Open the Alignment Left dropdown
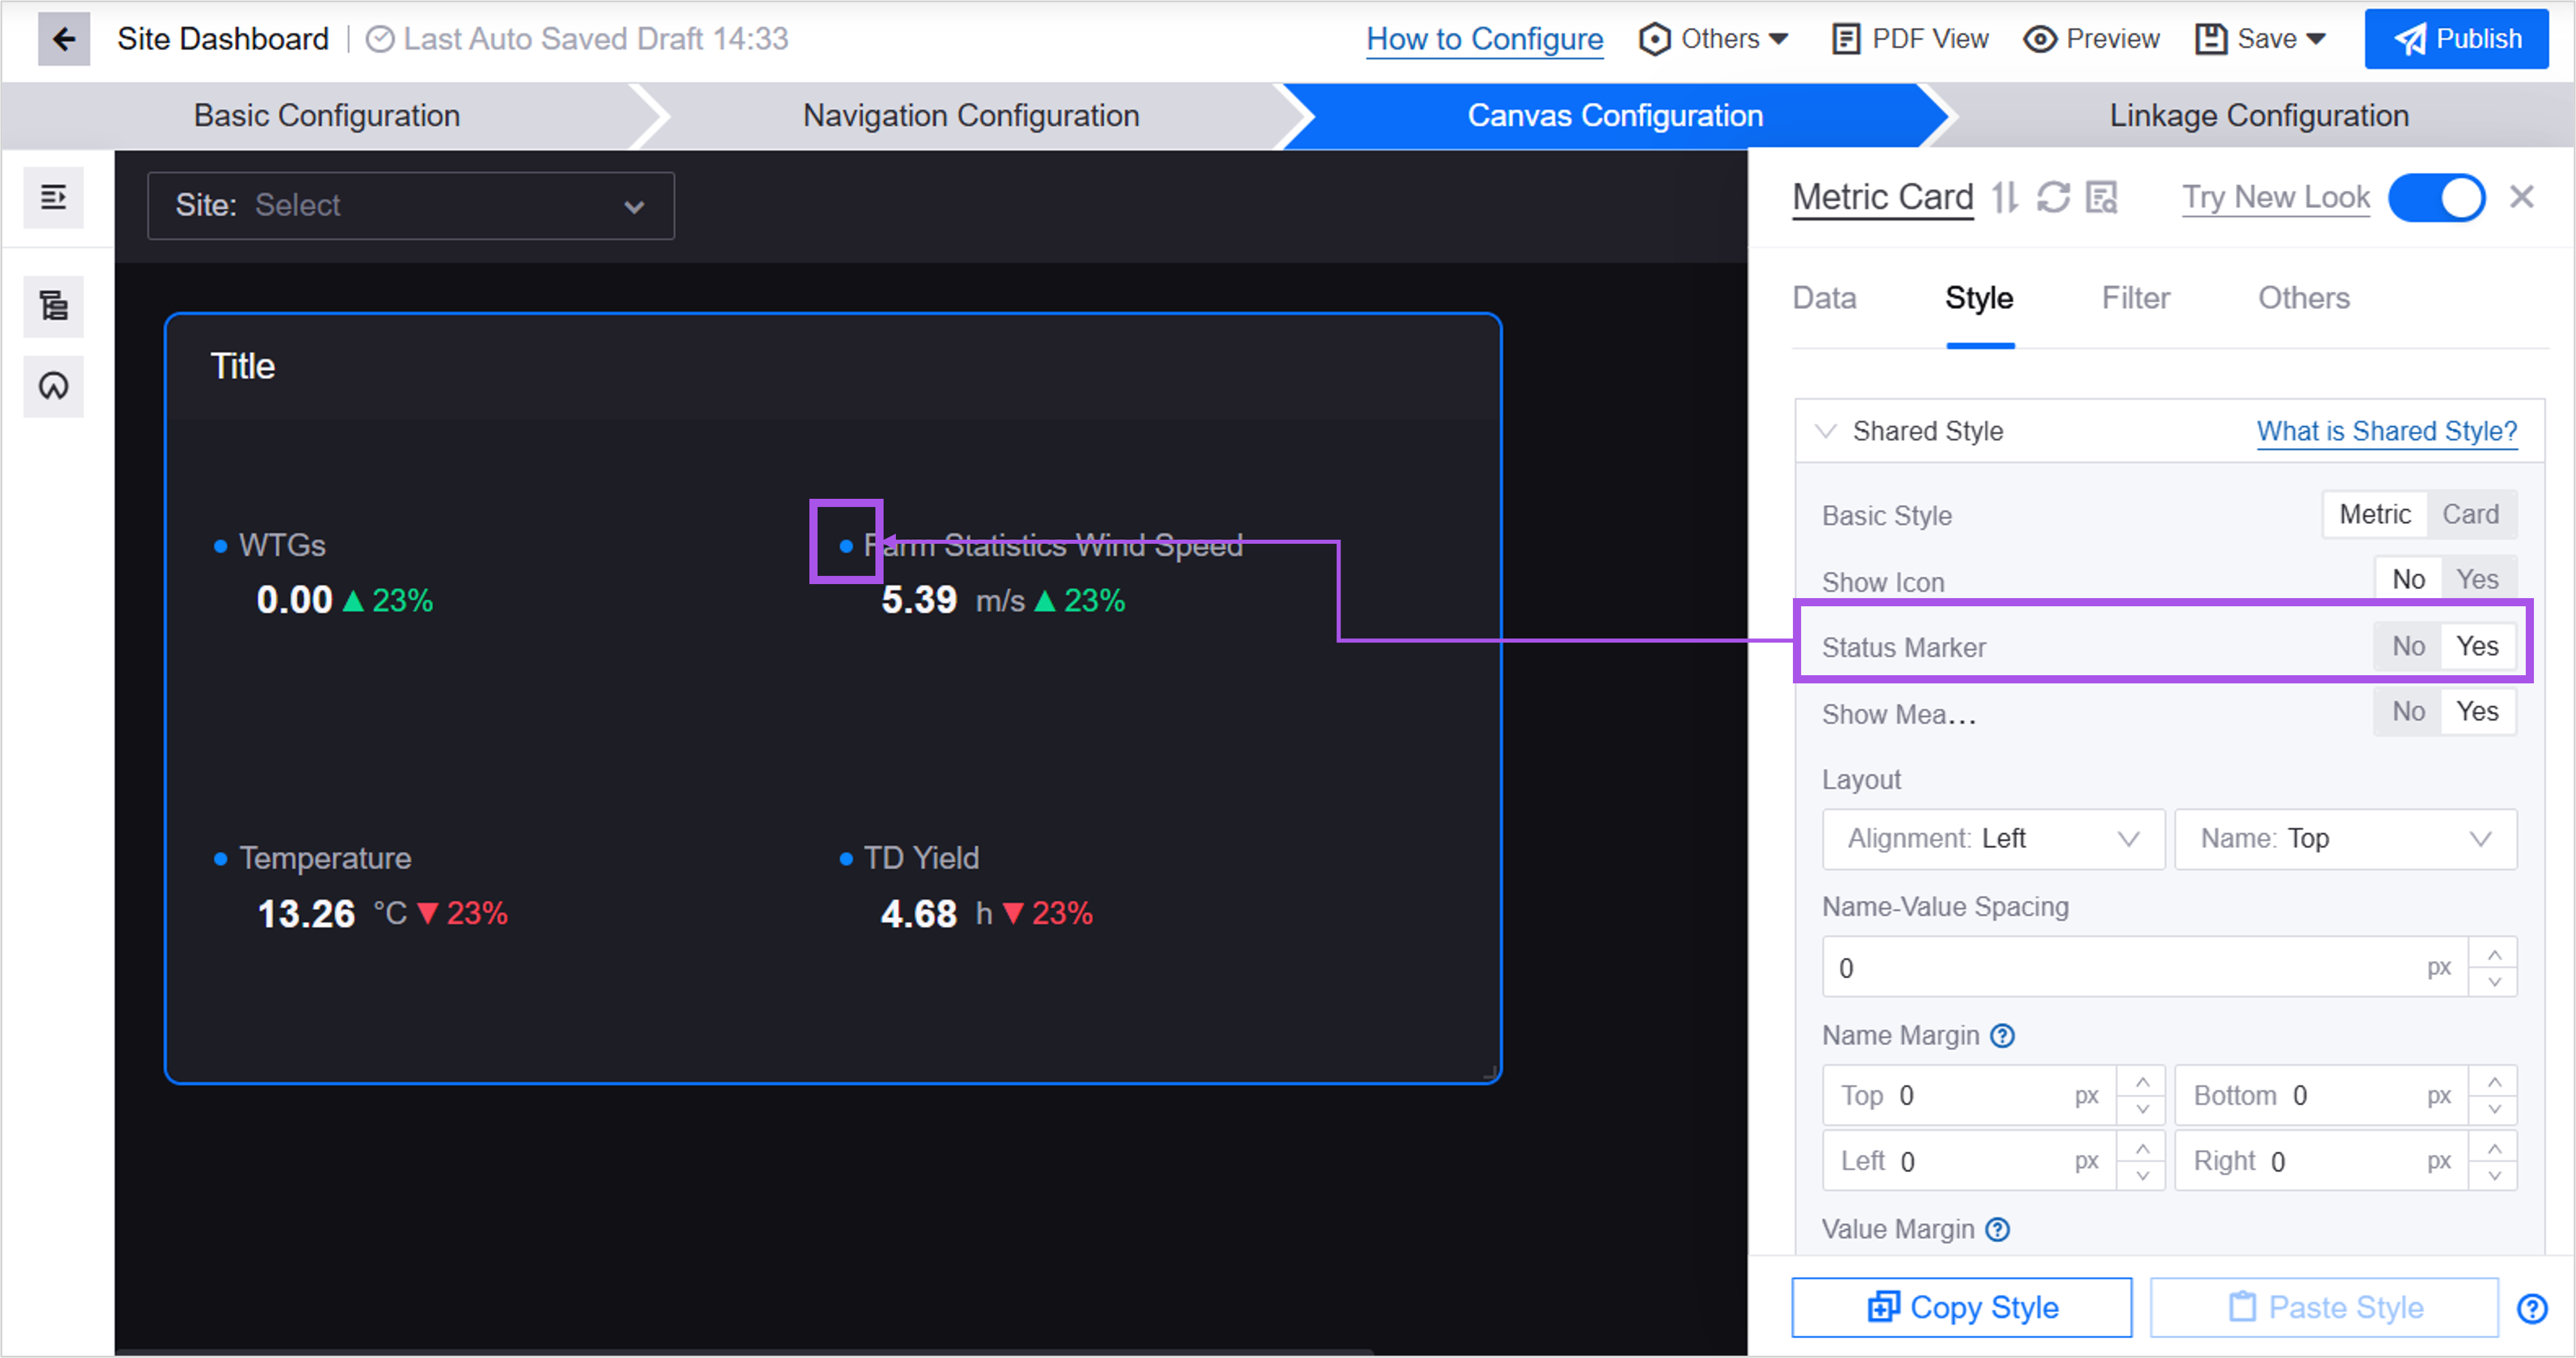 (1993, 838)
